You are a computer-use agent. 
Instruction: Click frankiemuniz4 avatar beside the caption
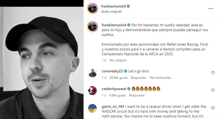click(x=93, y=27)
